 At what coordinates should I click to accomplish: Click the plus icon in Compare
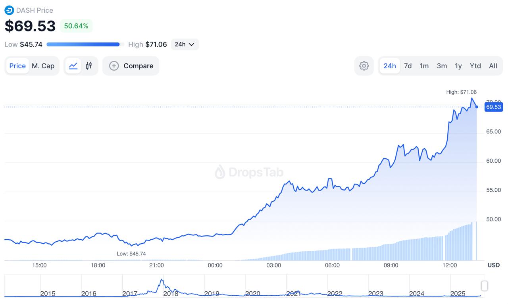pyautogui.click(x=114, y=66)
